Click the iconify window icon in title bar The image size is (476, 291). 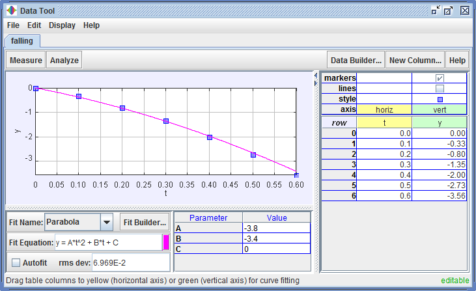coord(436,10)
